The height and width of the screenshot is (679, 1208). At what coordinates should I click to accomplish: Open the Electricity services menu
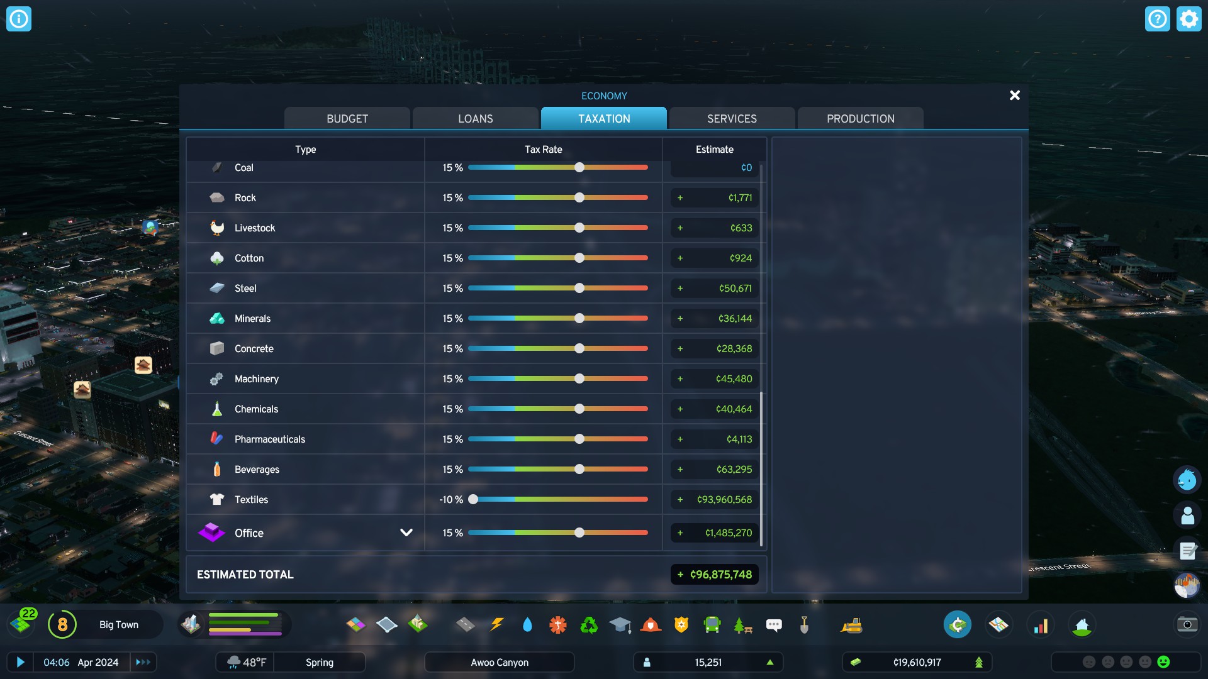pos(497,624)
